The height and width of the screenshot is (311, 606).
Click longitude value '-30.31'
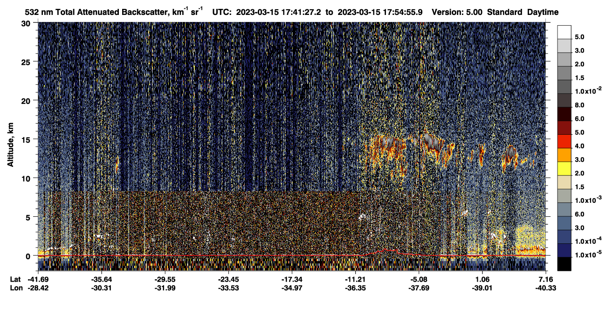102,288
